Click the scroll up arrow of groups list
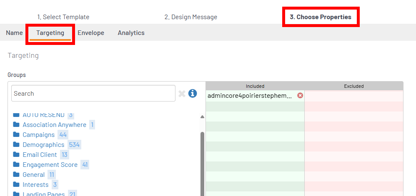Screen dimensions: 416x196 [x=203, y=117]
